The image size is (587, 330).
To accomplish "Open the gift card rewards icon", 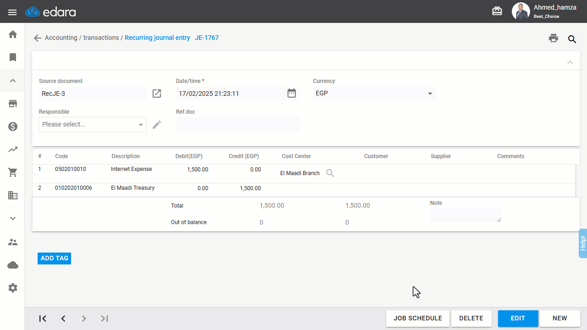I will (x=497, y=11).
